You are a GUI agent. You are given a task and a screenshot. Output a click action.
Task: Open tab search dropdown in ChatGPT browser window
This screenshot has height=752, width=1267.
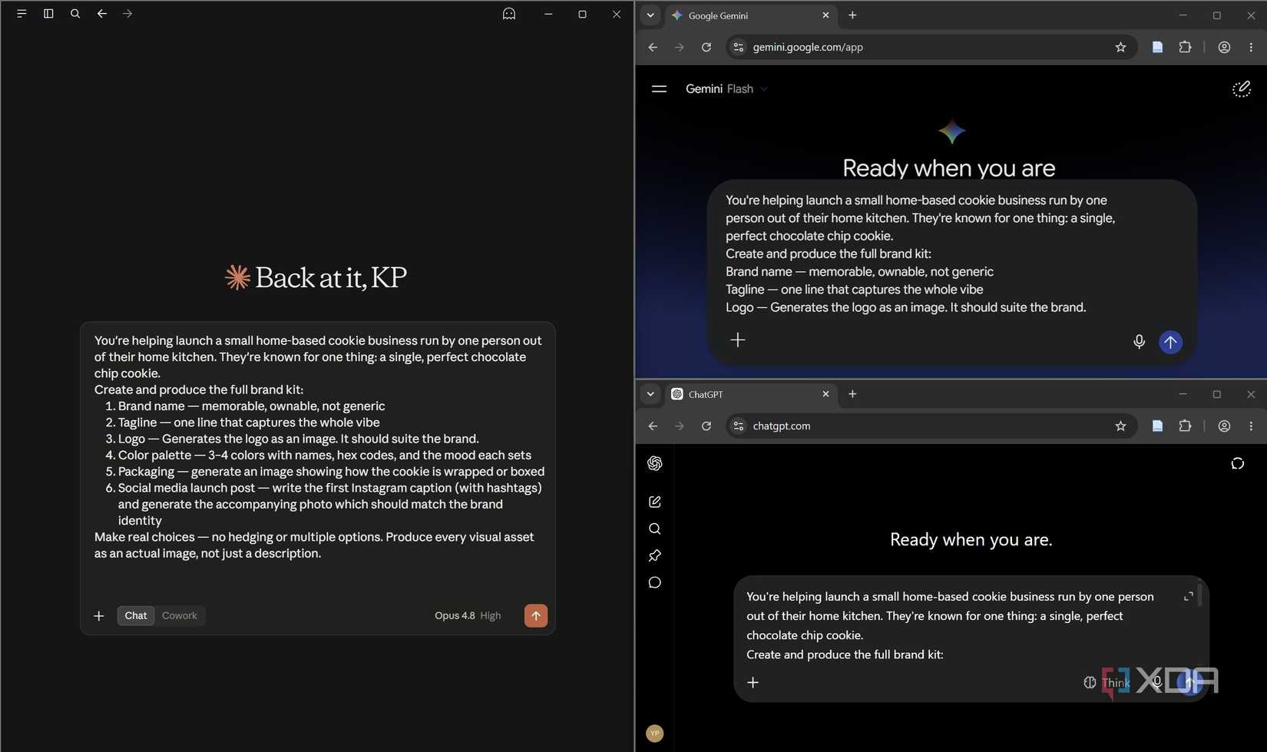[650, 394]
